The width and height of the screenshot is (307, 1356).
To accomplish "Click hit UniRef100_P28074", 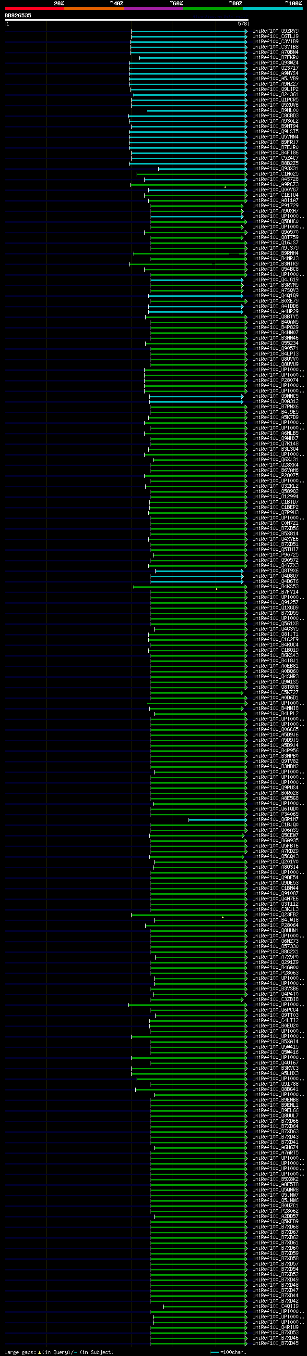I will (275, 380).
